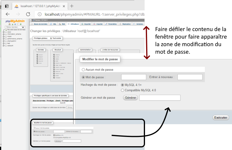Open the Serveur: 127.0.0.1 breadcrumb link
Viewport: 232px width, 150px height.
(x=41, y=20)
